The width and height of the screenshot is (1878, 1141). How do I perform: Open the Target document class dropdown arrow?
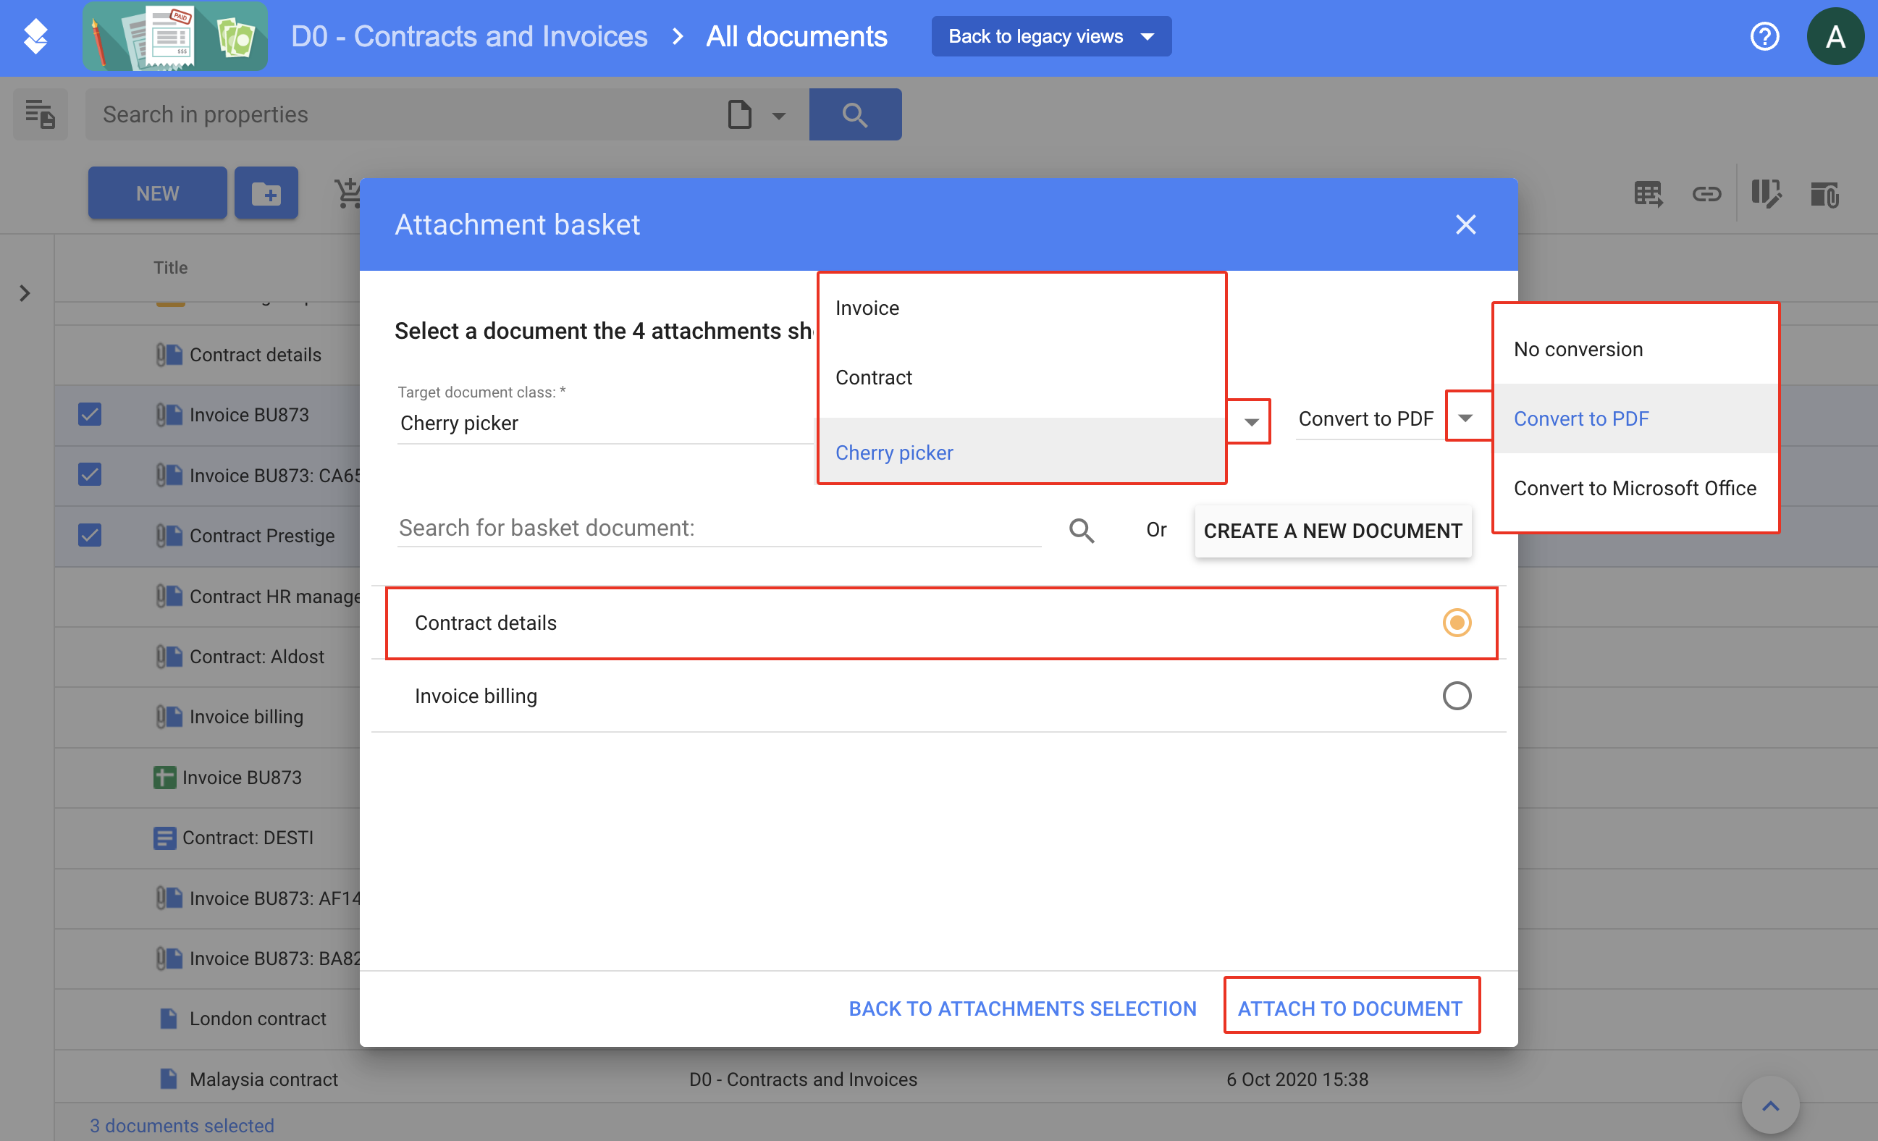point(1251,421)
